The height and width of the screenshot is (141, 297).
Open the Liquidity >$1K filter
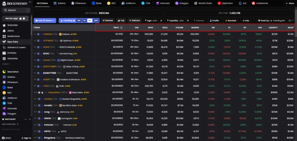(176, 20)
